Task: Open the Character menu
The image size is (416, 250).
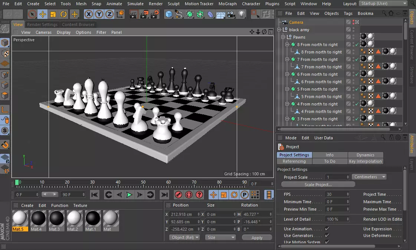Action: coord(251,4)
